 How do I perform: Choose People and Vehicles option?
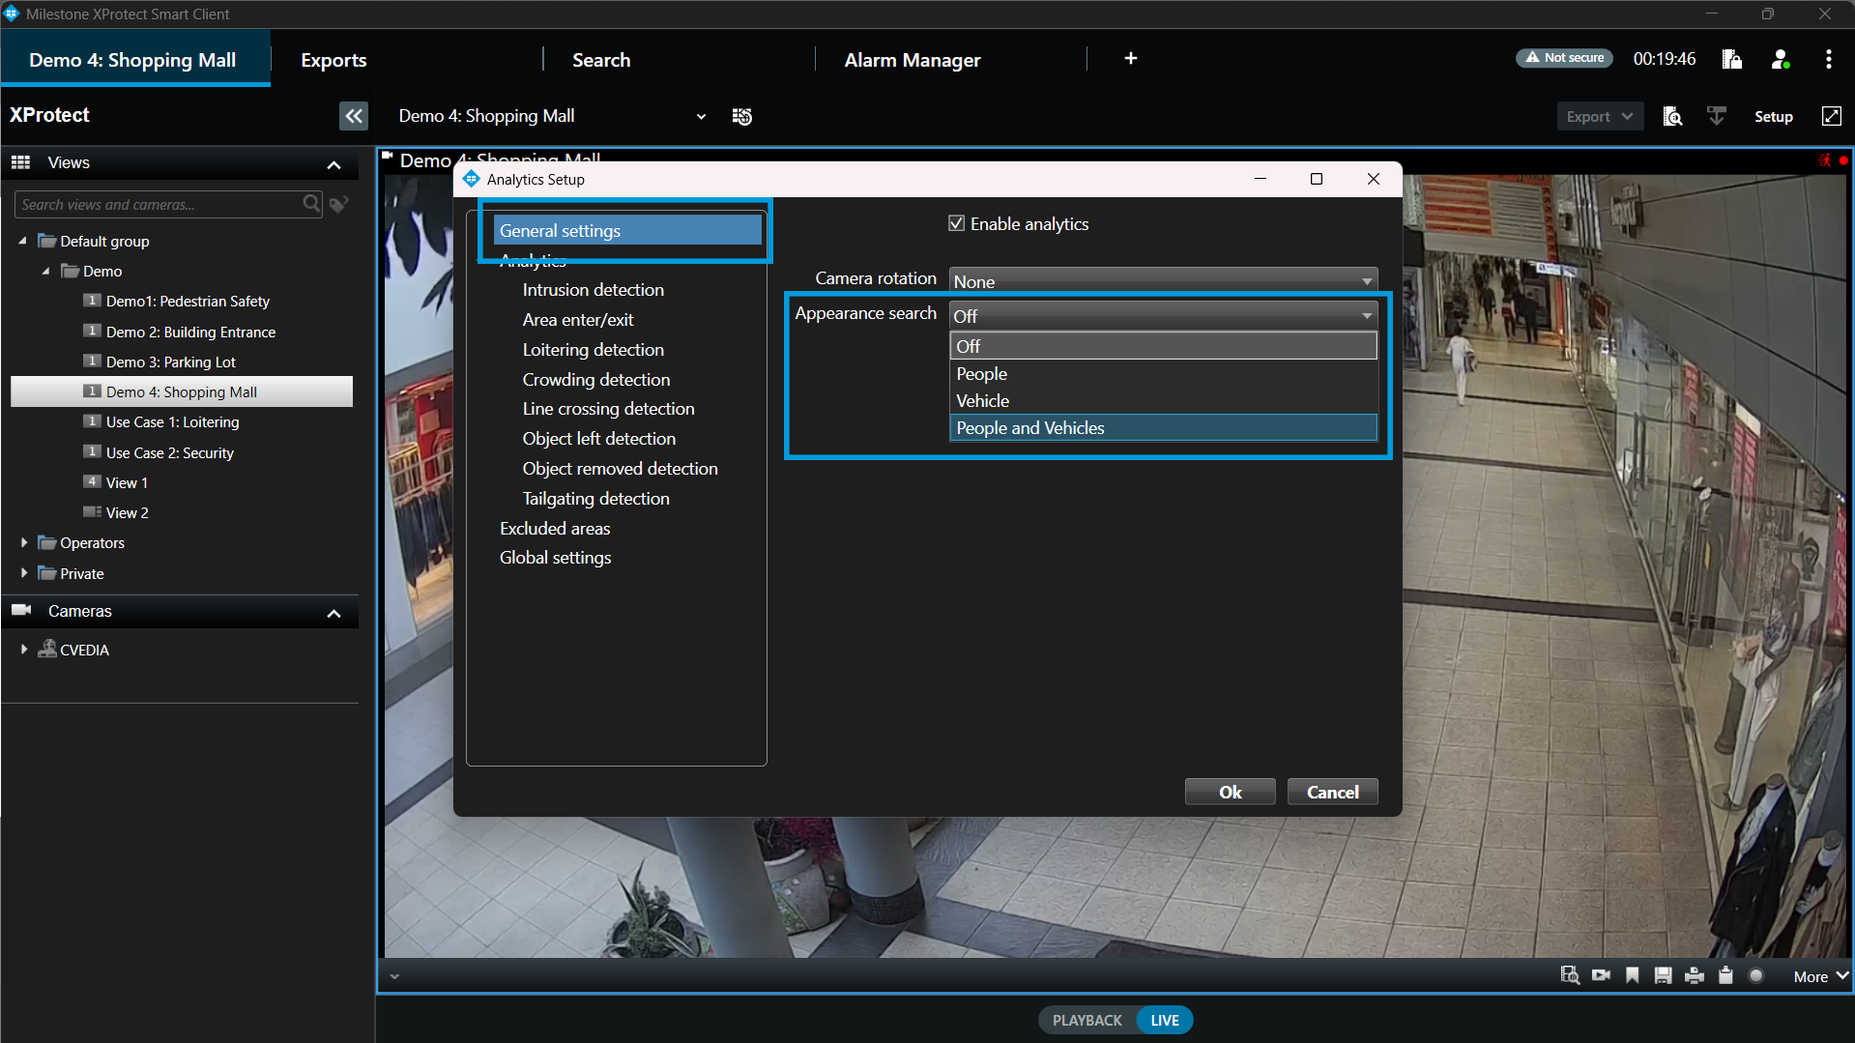point(1164,427)
